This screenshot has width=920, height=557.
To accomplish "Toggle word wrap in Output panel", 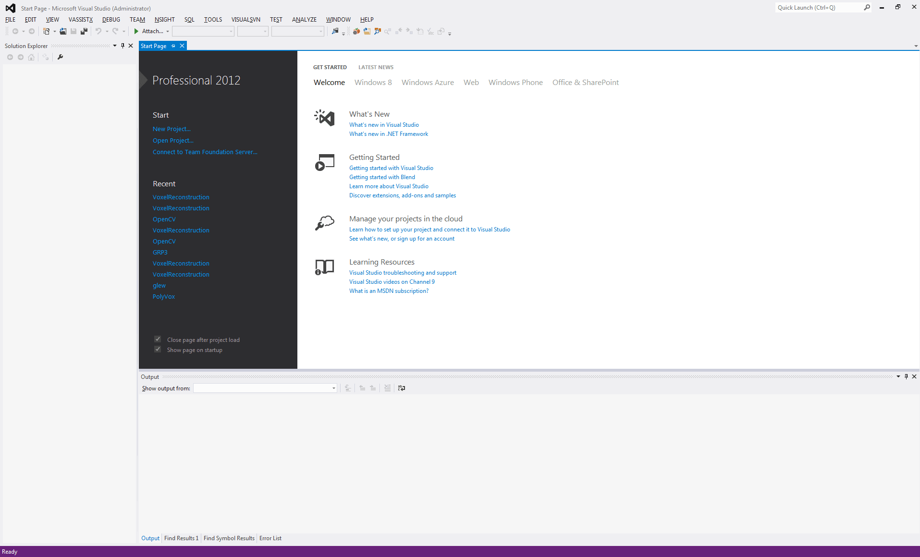I will (402, 388).
